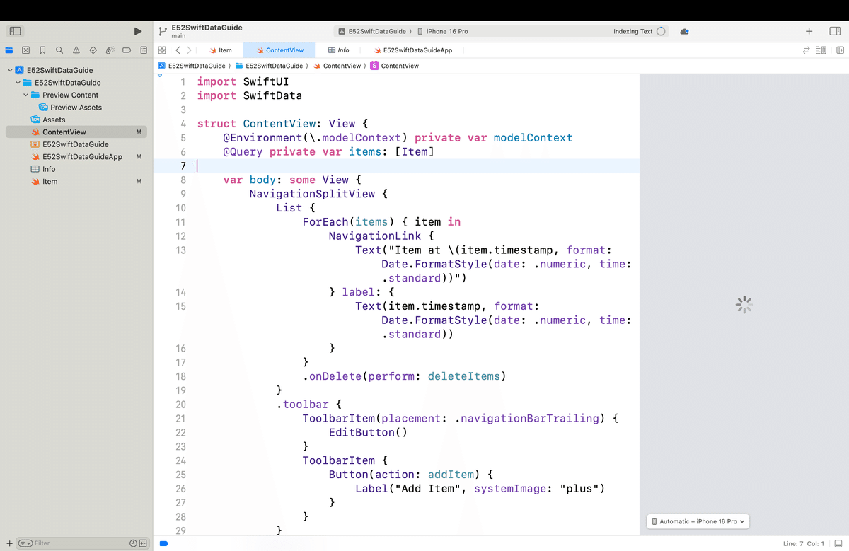This screenshot has width=849, height=551.
Task: Collapse the E52SwiftDataGuide project root
Action: pyautogui.click(x=8, y=70)
